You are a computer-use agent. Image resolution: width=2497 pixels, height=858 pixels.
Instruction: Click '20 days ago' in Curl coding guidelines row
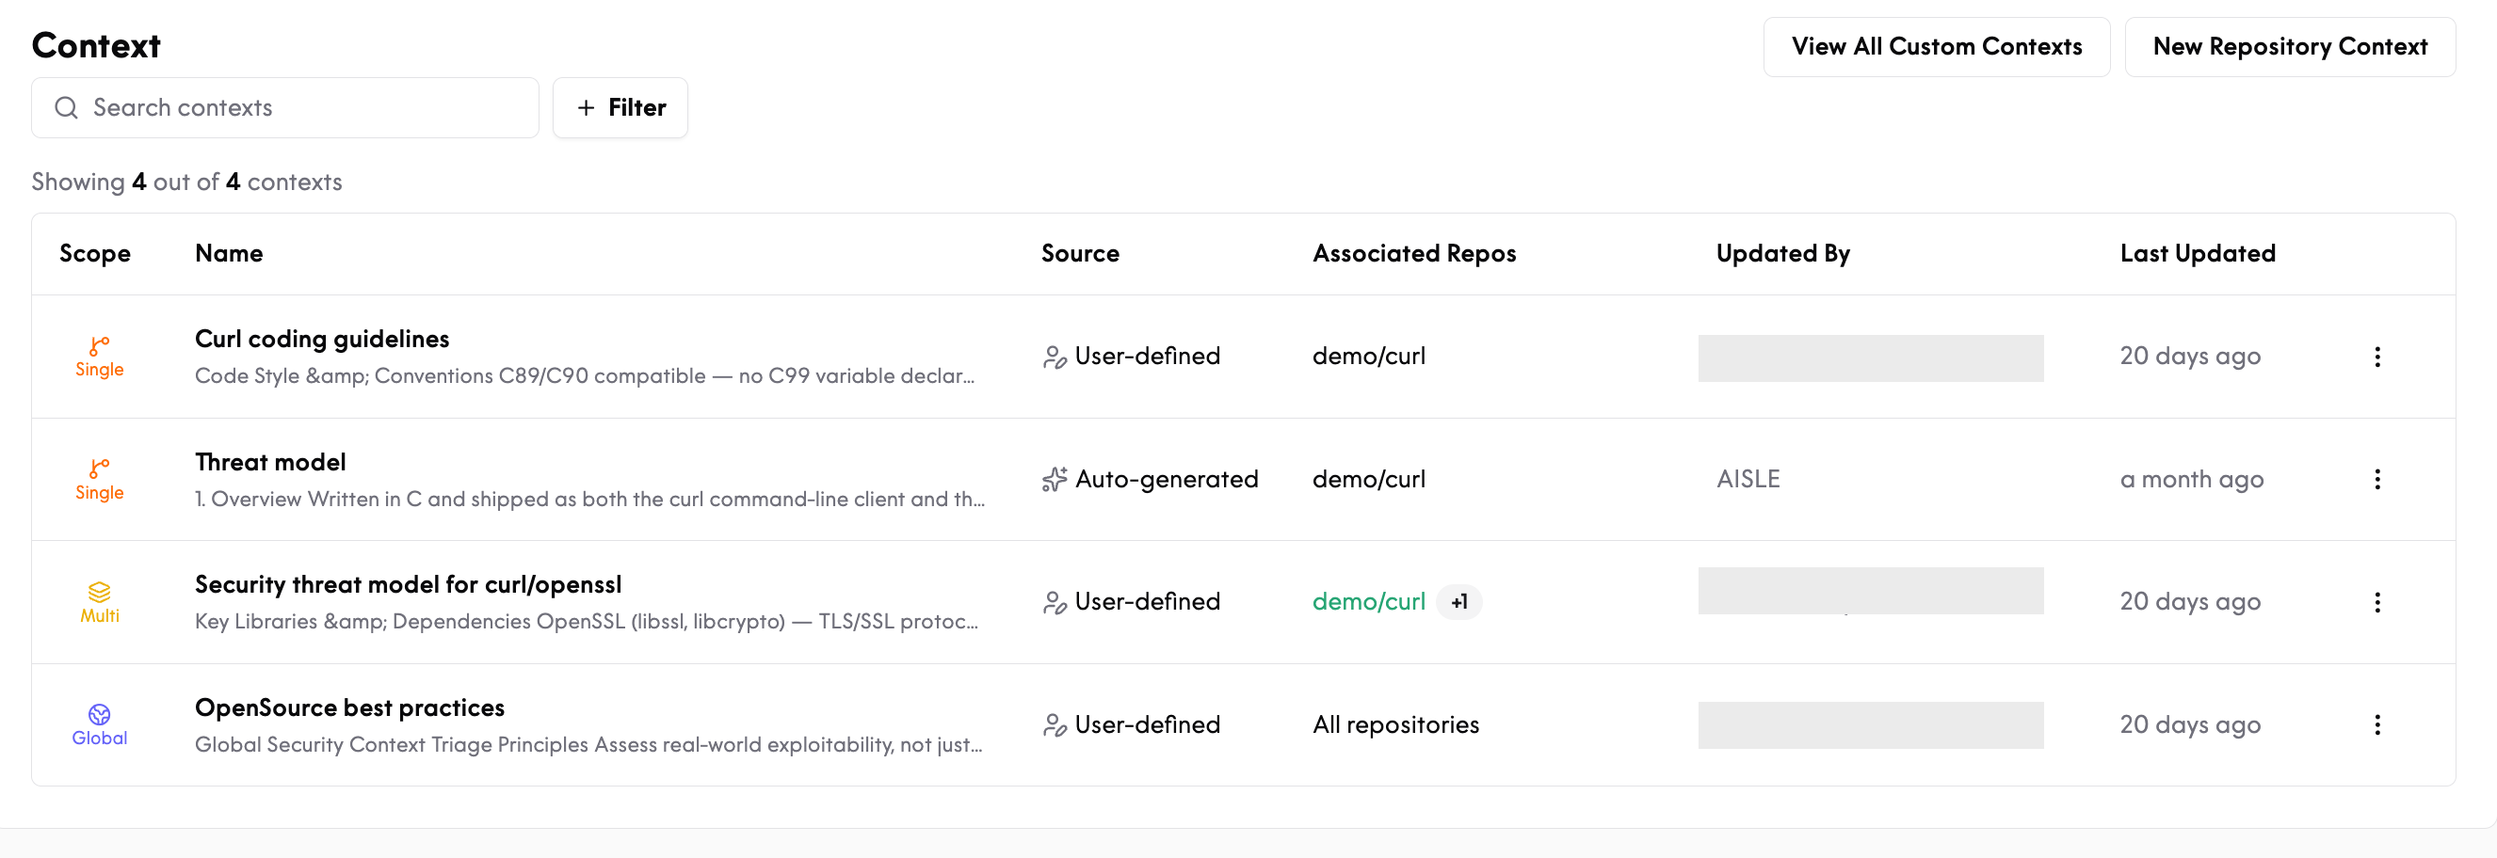pos(2190,357)
